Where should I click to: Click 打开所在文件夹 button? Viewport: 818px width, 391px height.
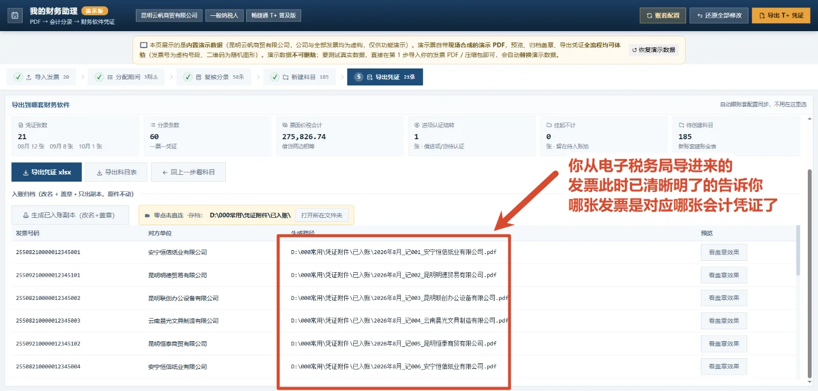[322, 215]
